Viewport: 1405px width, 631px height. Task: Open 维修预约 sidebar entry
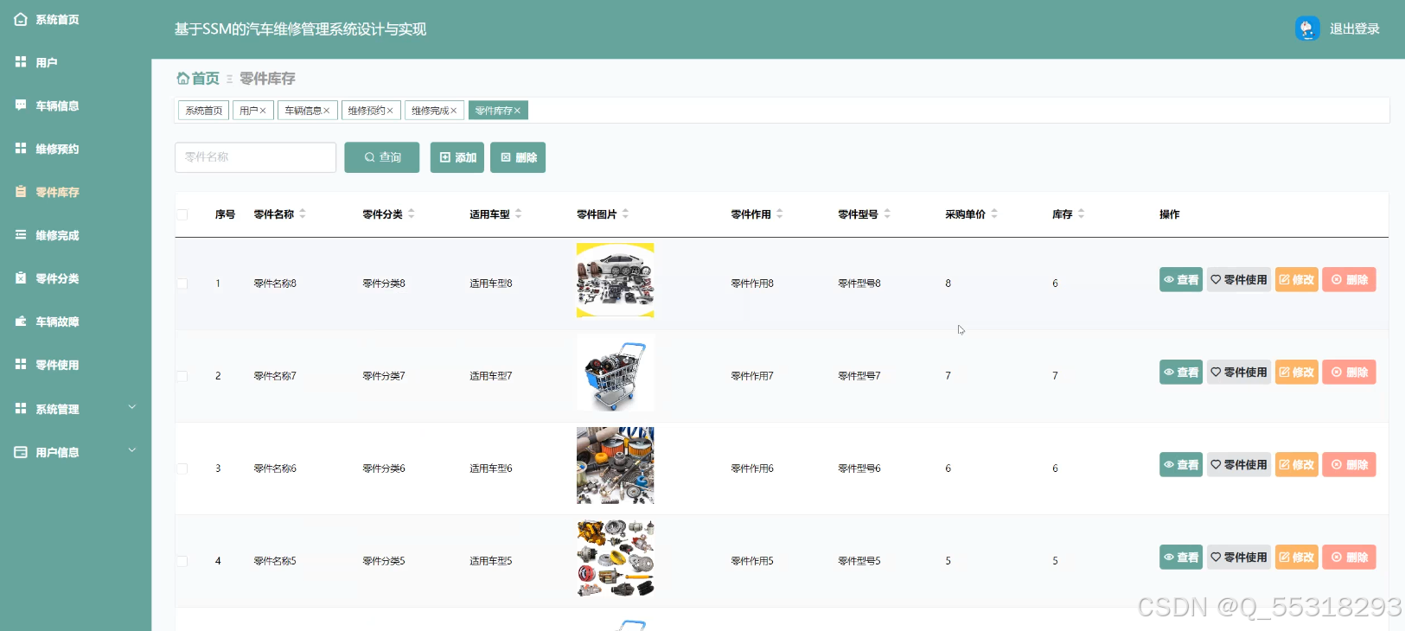pyautogui.click(x=48, y=149)
